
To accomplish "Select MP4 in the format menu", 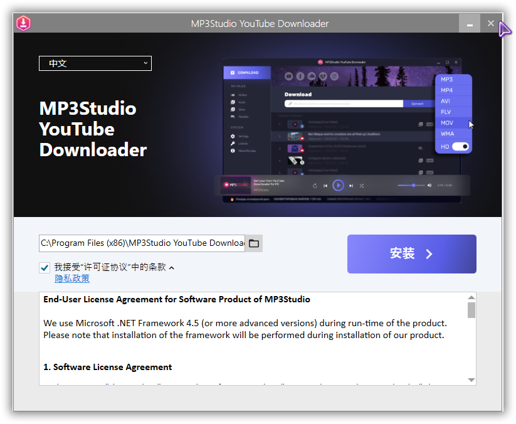I will click(447, 90).
